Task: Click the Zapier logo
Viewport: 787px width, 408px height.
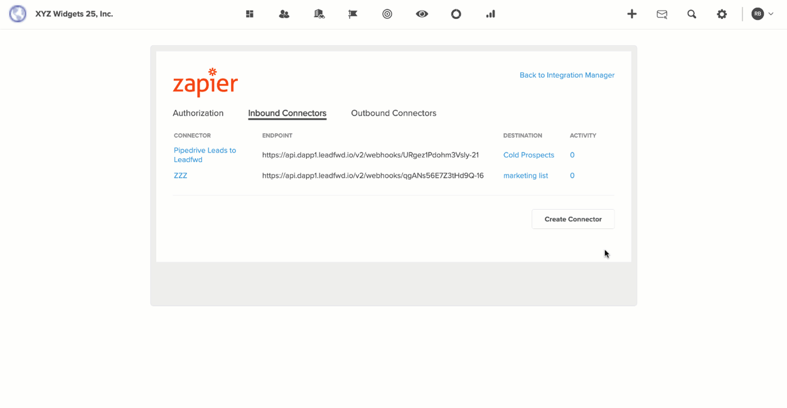Action: point(205,82)
